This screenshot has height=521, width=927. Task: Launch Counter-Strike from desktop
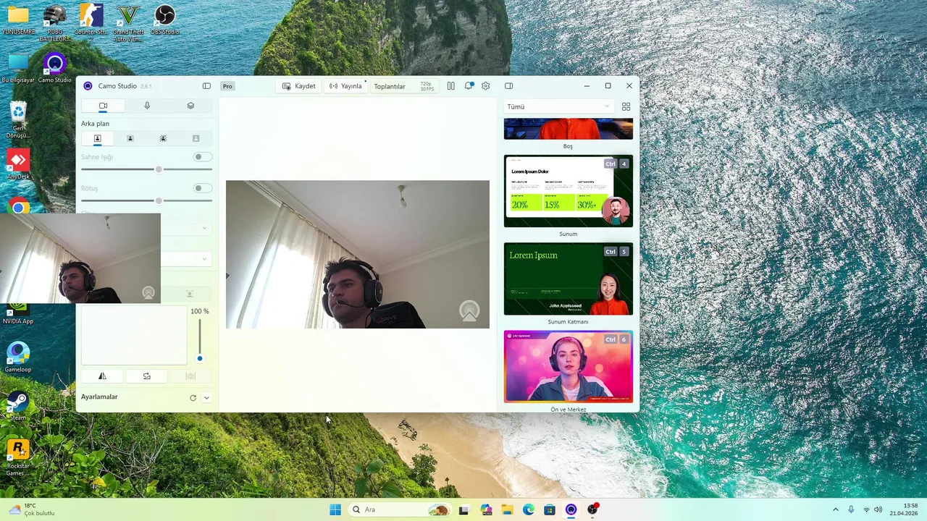(91, 20)
